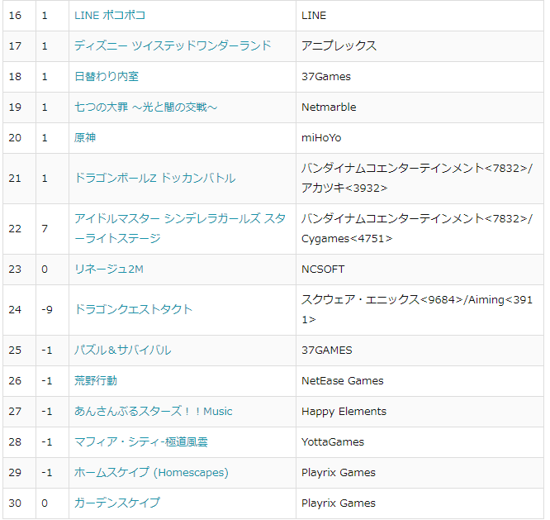This screenshot has width=550, height=520.
Task: Open ディズニー ツイステッドワンダーランド link
Action: tap(173, 46)
